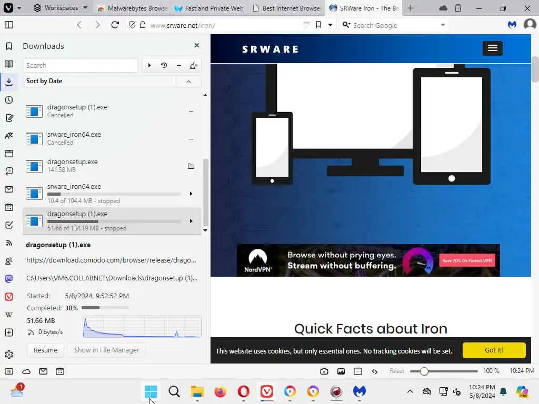Open Bookmarks panel in sidebar

9,46
